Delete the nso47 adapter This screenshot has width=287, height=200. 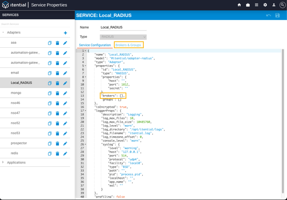pyautogui.click(x=58, y=113)
